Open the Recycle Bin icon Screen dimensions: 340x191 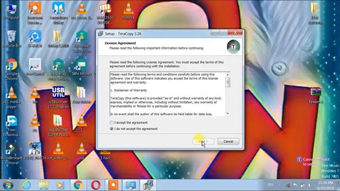12,39
